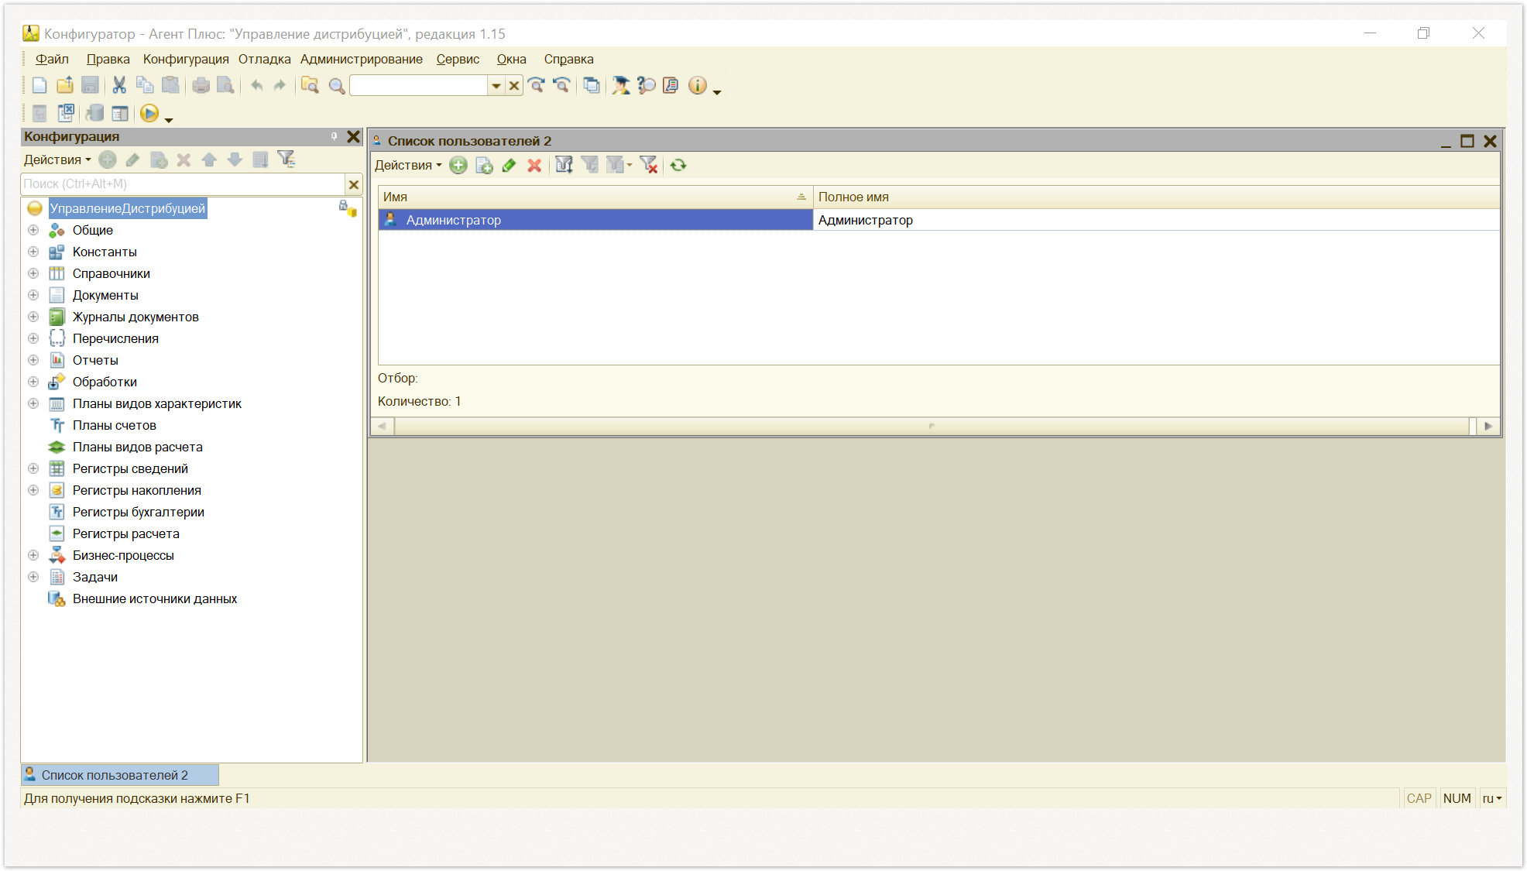The width and height of the screenshot is (1527, 871).
Task: Click the copy user icon
Action: click(484, 165)
